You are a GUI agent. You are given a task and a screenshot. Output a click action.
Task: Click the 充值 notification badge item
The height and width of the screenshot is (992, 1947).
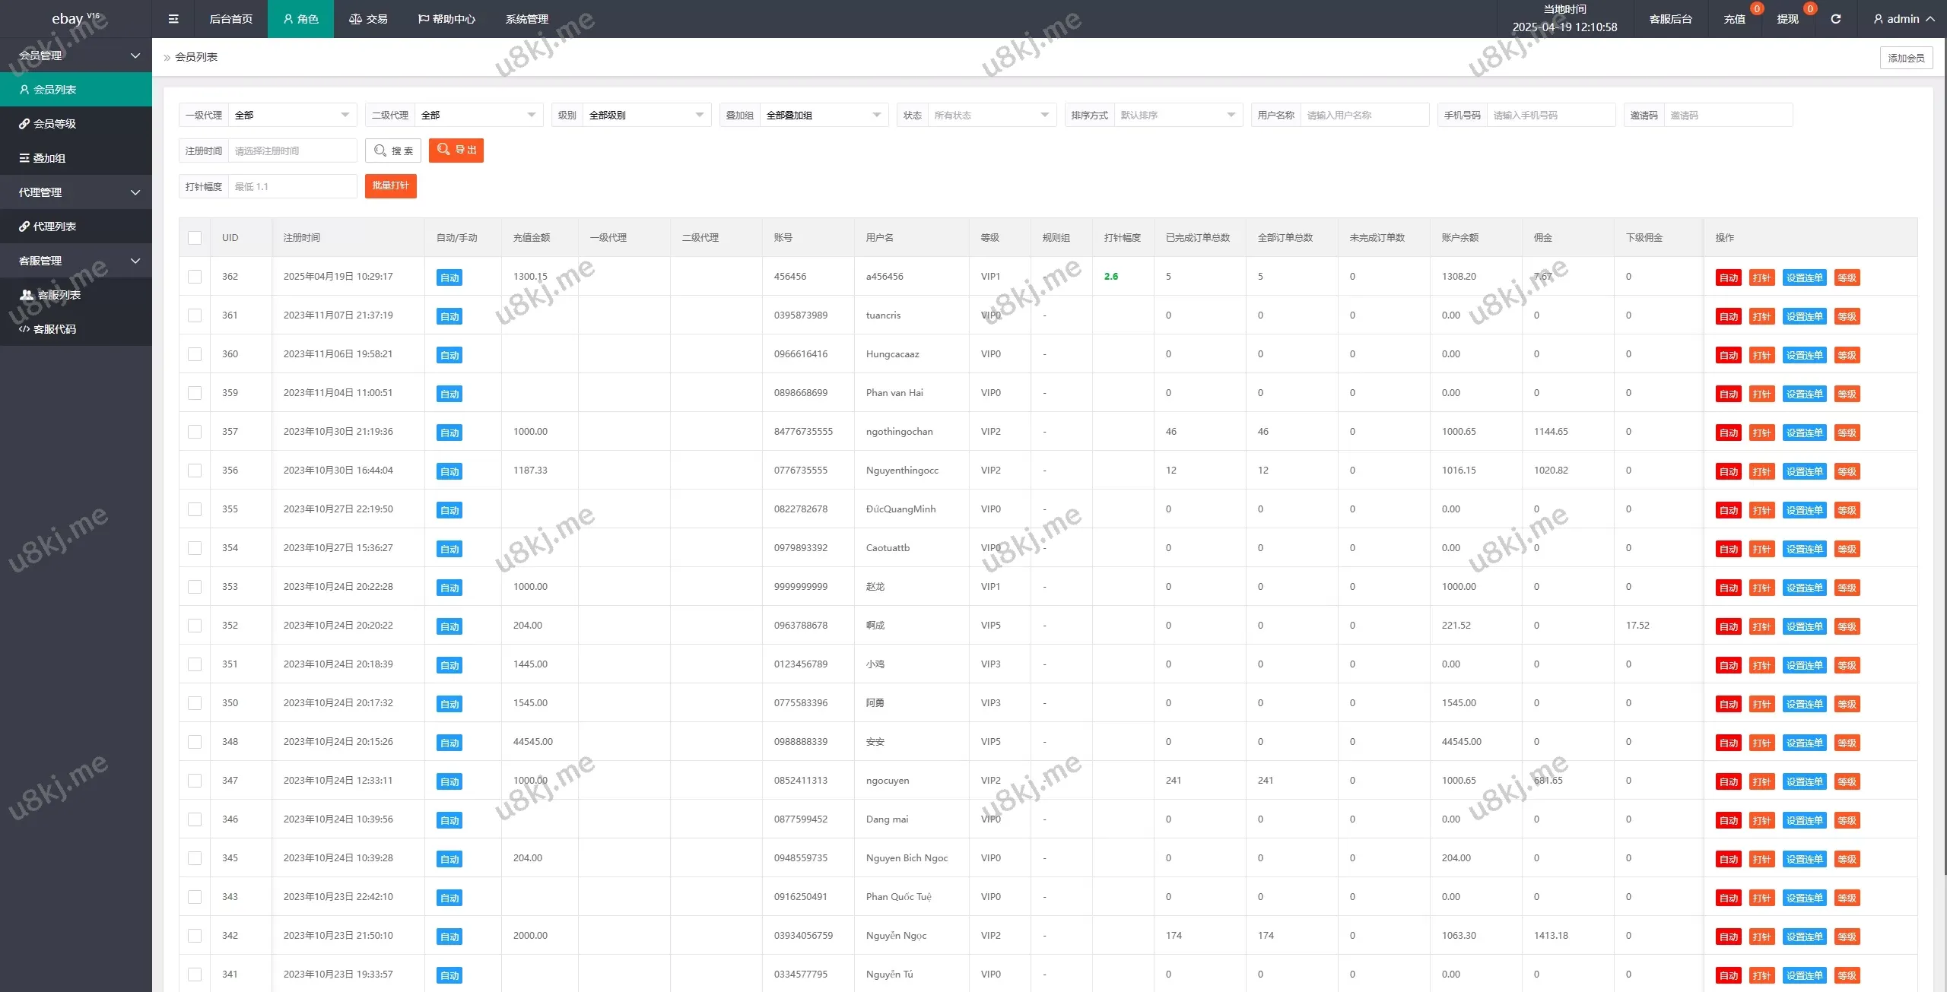tap(1735, 19)
